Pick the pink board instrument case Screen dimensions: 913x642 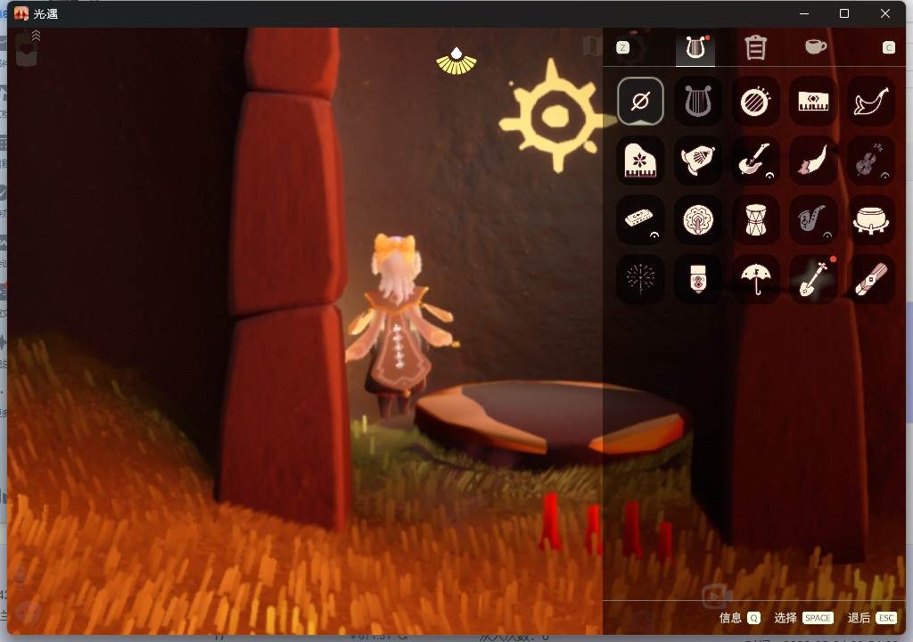pyautogui.click(x=870, y=278)
